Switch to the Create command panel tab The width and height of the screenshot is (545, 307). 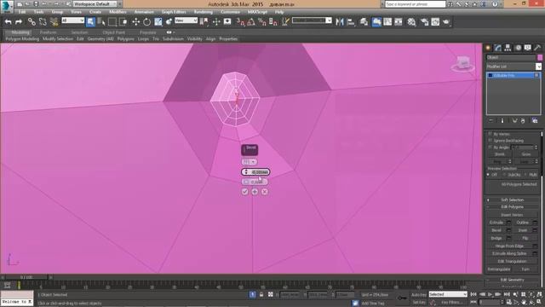click(488, 48)
